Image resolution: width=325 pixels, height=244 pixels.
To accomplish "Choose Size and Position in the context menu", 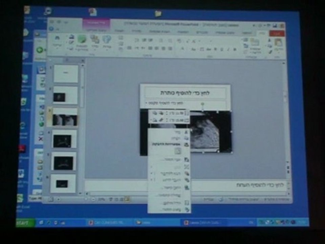I will (169, 203).
